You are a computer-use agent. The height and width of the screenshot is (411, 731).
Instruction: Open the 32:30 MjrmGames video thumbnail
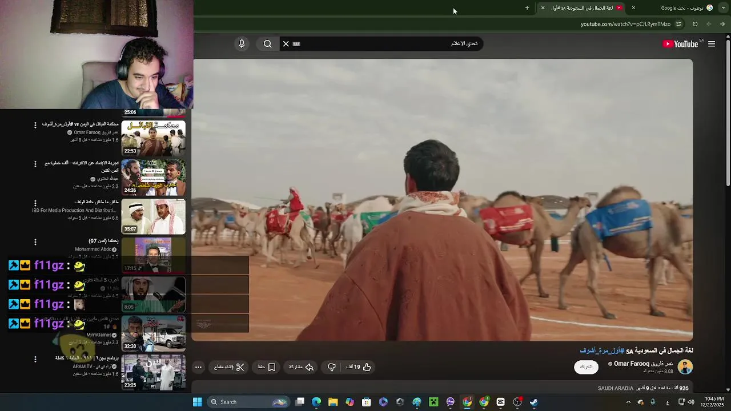153,333
